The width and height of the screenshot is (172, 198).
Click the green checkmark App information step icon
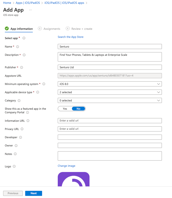click(x=7, y=28)
